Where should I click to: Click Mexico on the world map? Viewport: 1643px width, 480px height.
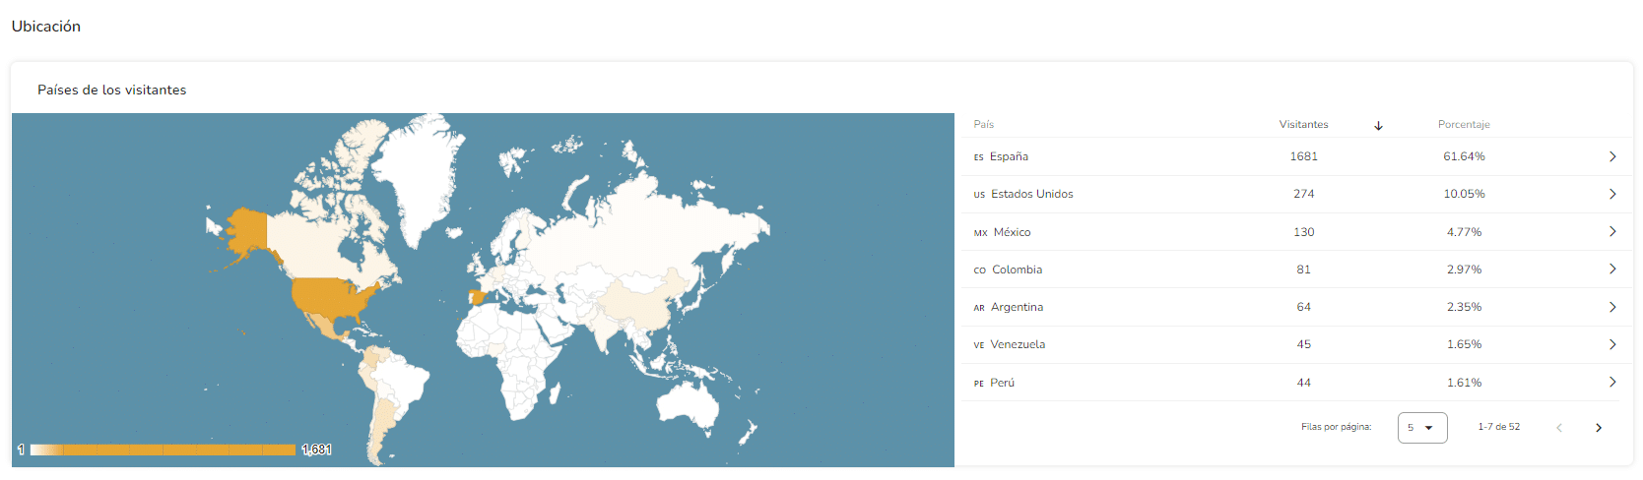pos(325,328)
